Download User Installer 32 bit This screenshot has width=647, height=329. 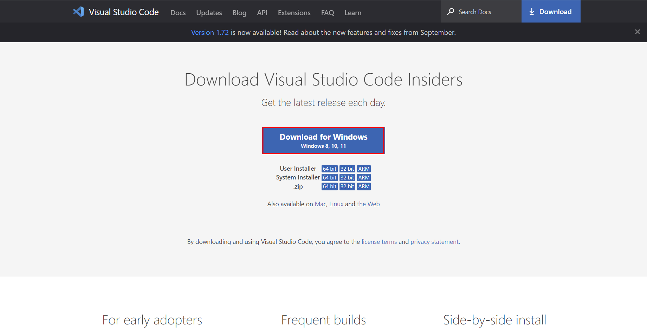click(347, 169)
